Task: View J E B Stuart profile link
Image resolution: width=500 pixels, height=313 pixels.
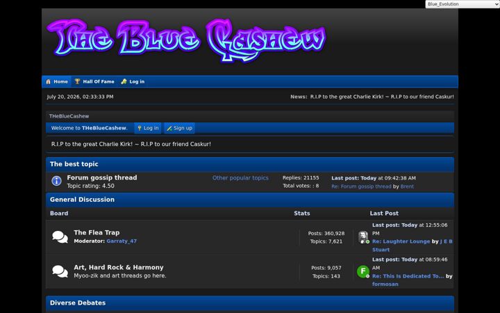Action: pyautogui.click(x=412, y=246)
